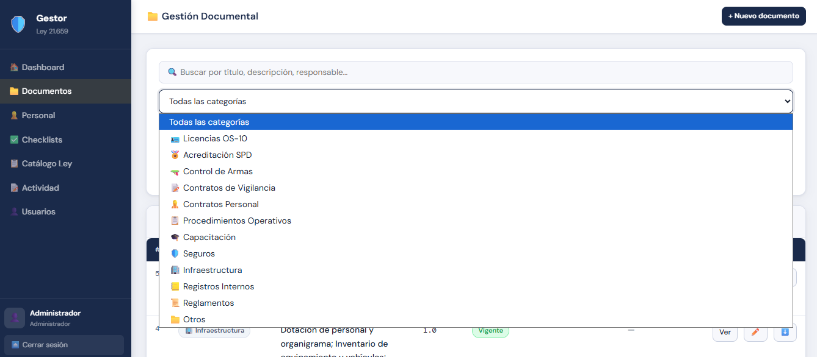The image size is (817, 357).
Task: Click the clipboard icon for Procedimientos Operativos
Action: point(175,221)
